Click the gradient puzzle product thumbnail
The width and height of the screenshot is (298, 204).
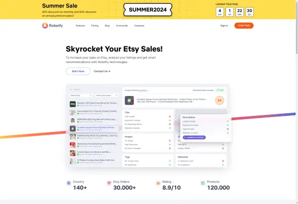click(129, 100)
